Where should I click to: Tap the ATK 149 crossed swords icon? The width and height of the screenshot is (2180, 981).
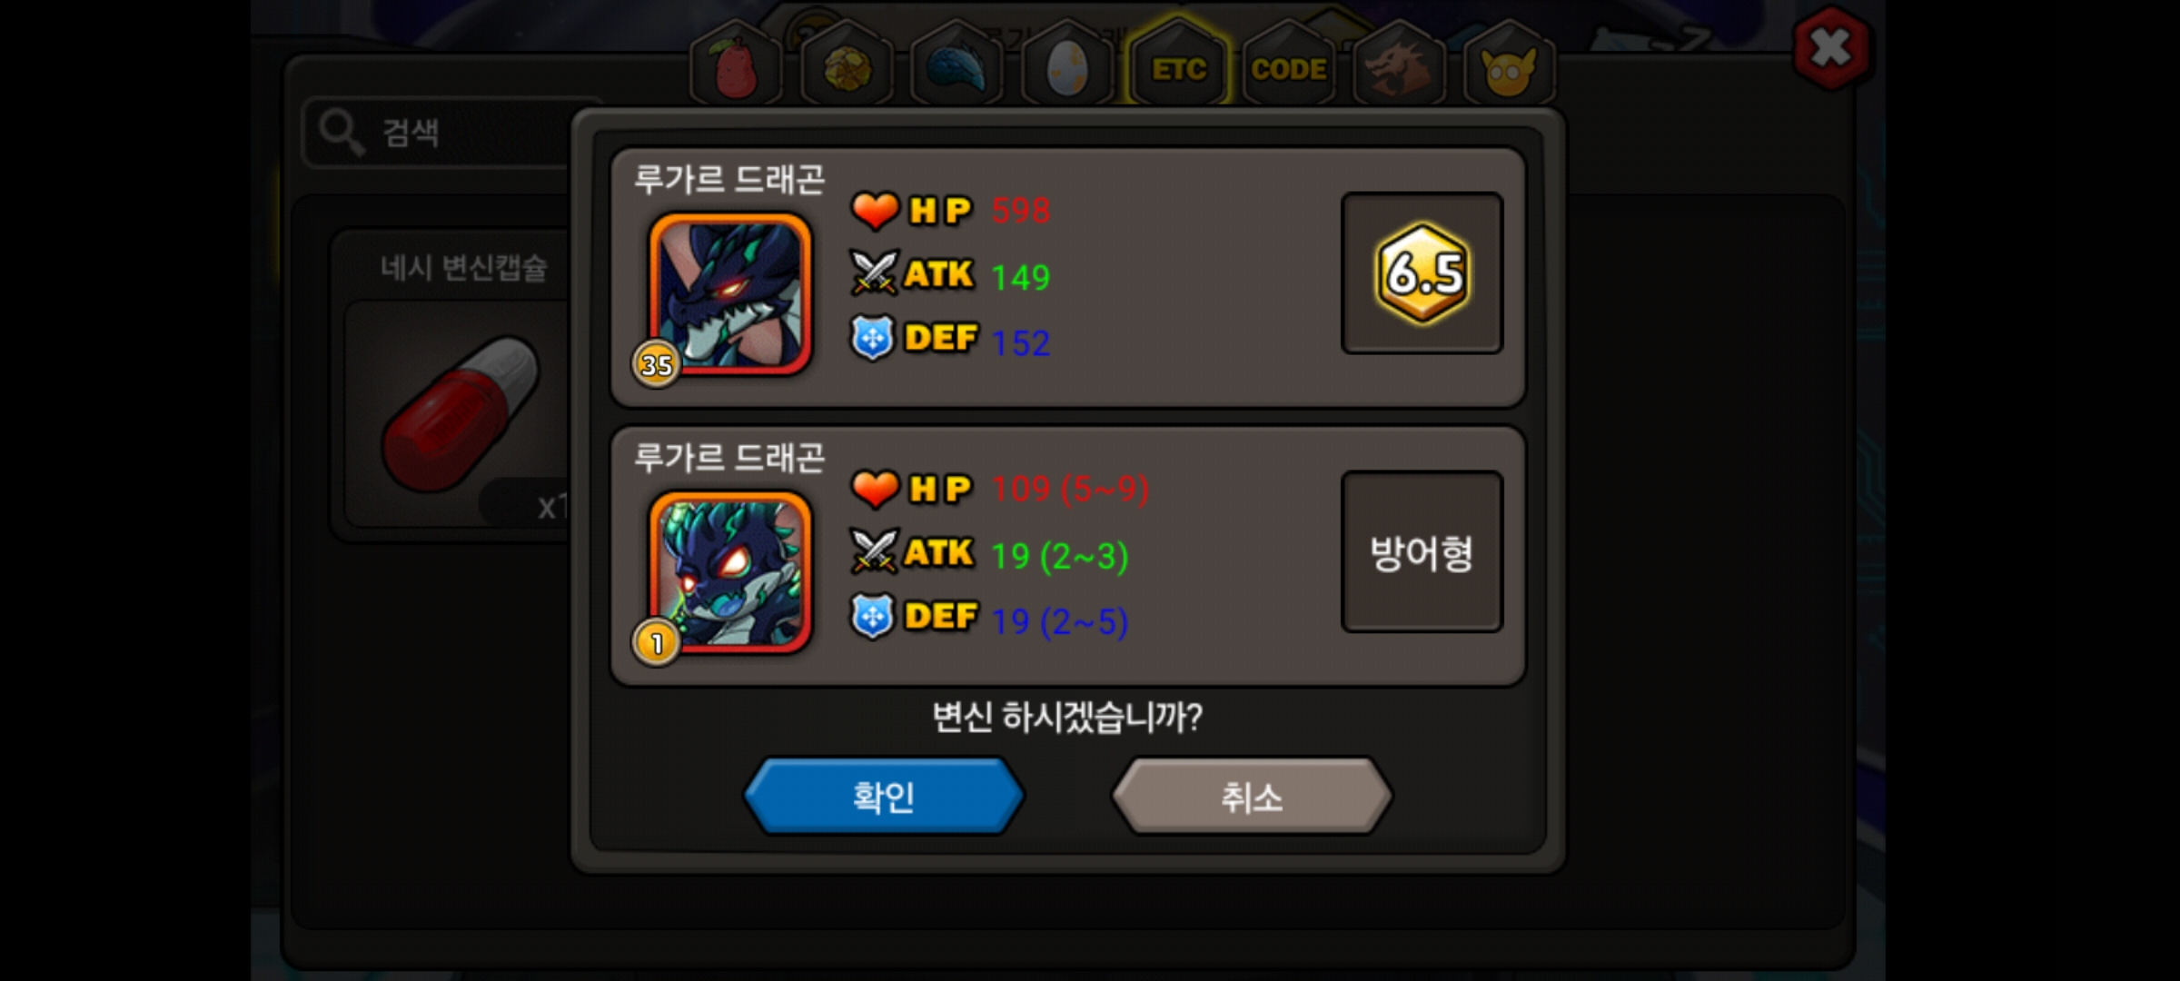(x=875, y=272)
